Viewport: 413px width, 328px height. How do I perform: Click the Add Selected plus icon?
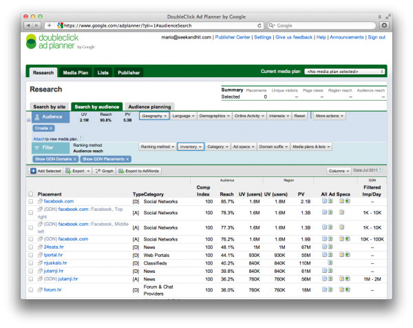point(33,171)
